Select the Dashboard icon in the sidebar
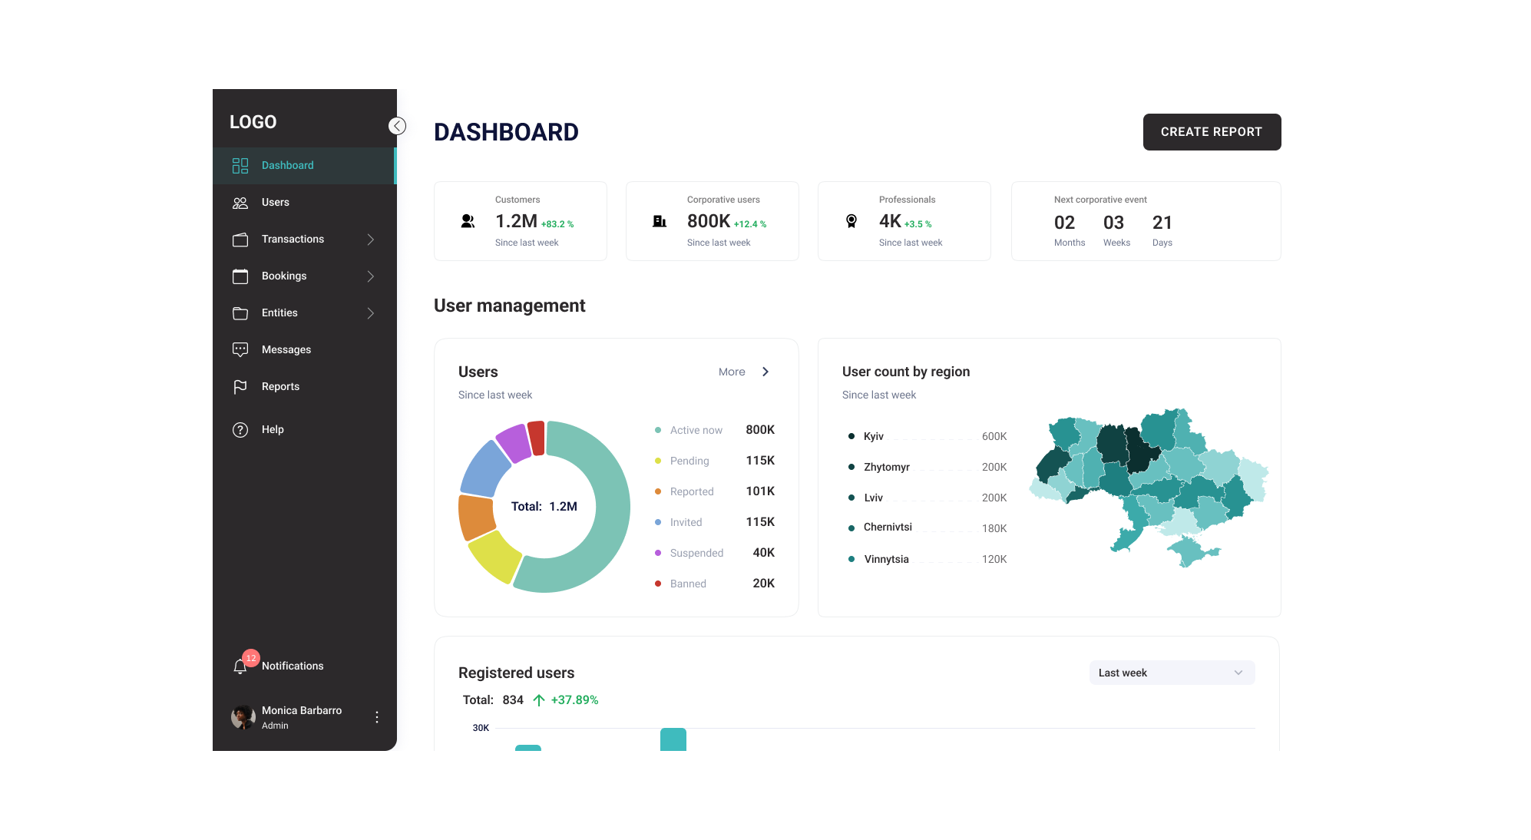The width and height of the screenshot is (1531, 840). [240, 165]
